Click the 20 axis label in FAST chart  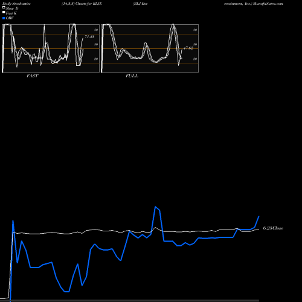click(x=96, y=59)
